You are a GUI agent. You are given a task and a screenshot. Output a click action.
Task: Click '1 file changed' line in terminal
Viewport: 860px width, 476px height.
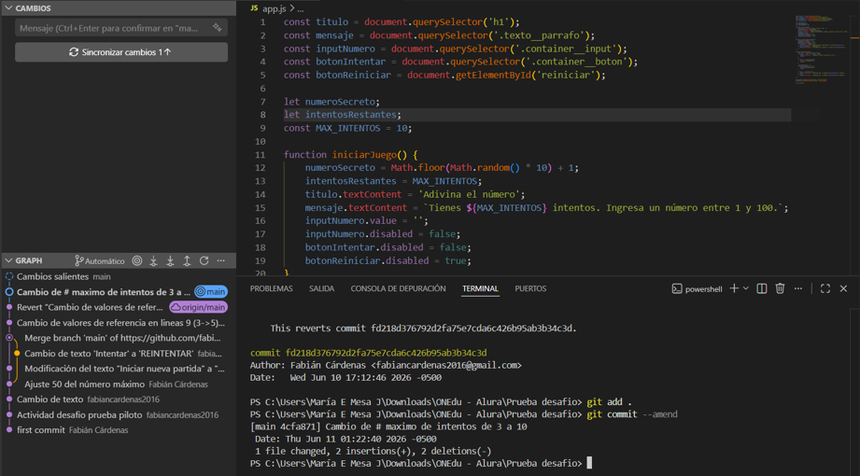[x=373, y=451]
